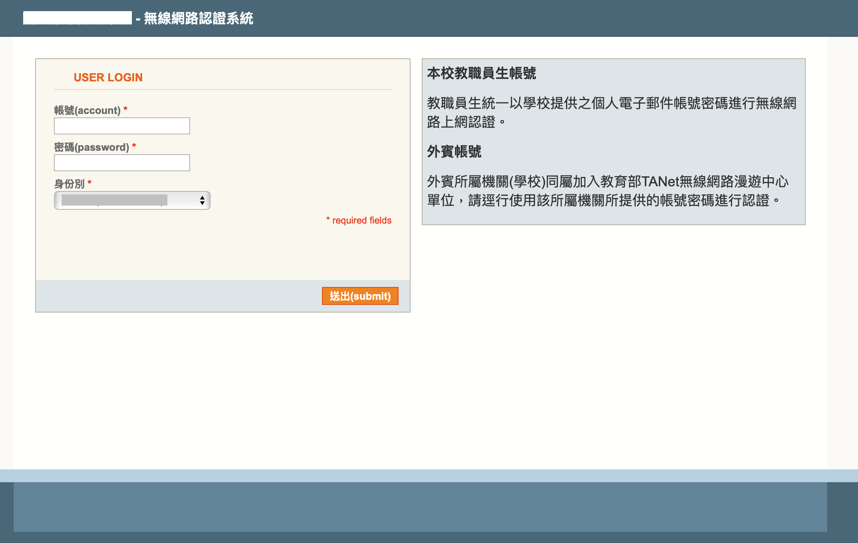This screenshot has height=543, width=858.
Task: Click the 無線網路認證系統 title text
Action: coord(197,19)
